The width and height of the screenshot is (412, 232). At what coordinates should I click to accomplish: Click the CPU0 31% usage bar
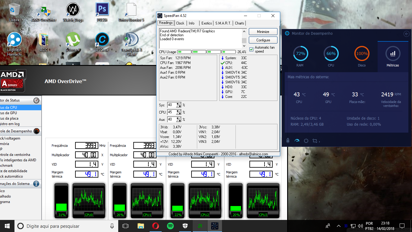pyautogui.click(x=61, y=201)
